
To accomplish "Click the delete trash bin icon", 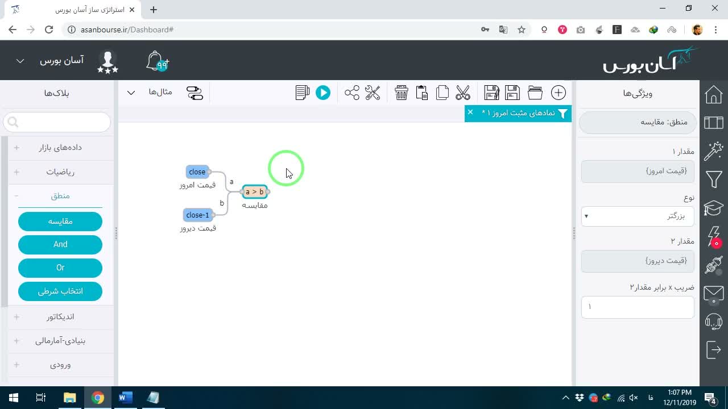I will click(x=402, y=93).
